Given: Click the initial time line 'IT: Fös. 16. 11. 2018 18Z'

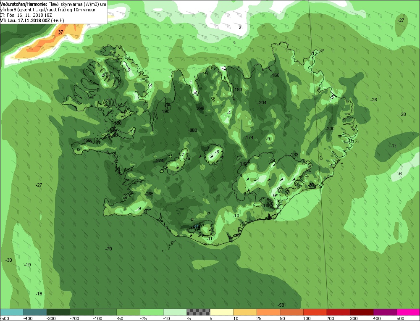Looking at the screenshot, I should [26, 15].
